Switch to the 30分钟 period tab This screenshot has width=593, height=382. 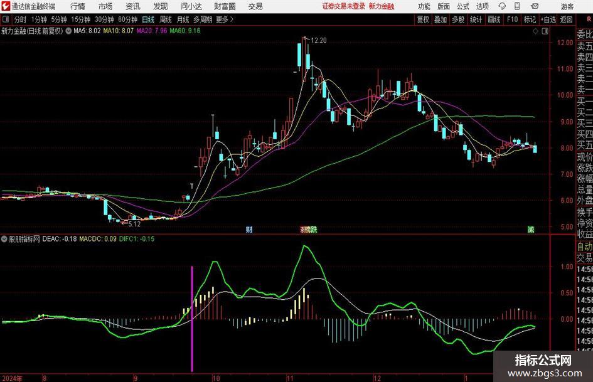pyautogui.click(x=104, y=19)
